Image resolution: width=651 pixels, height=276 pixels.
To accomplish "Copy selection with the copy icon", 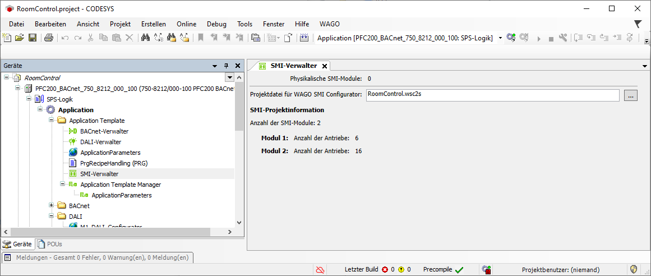I will point(103,38).
